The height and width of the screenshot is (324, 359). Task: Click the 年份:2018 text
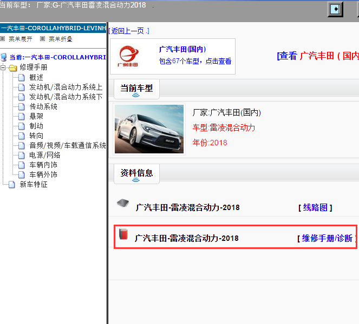(x=210, y=143)
